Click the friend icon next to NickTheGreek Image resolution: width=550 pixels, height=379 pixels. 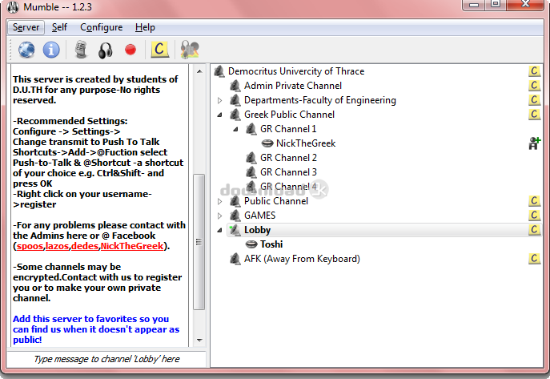click(x=535, y=143)
